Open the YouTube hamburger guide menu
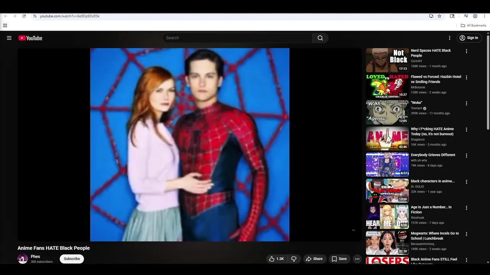The image size is (490, 275). [x=9, y=38]
